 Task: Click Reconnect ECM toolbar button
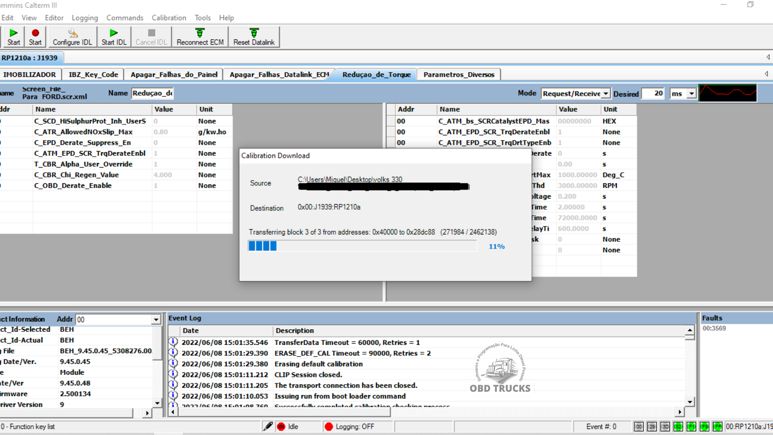[x=200, y=37]
